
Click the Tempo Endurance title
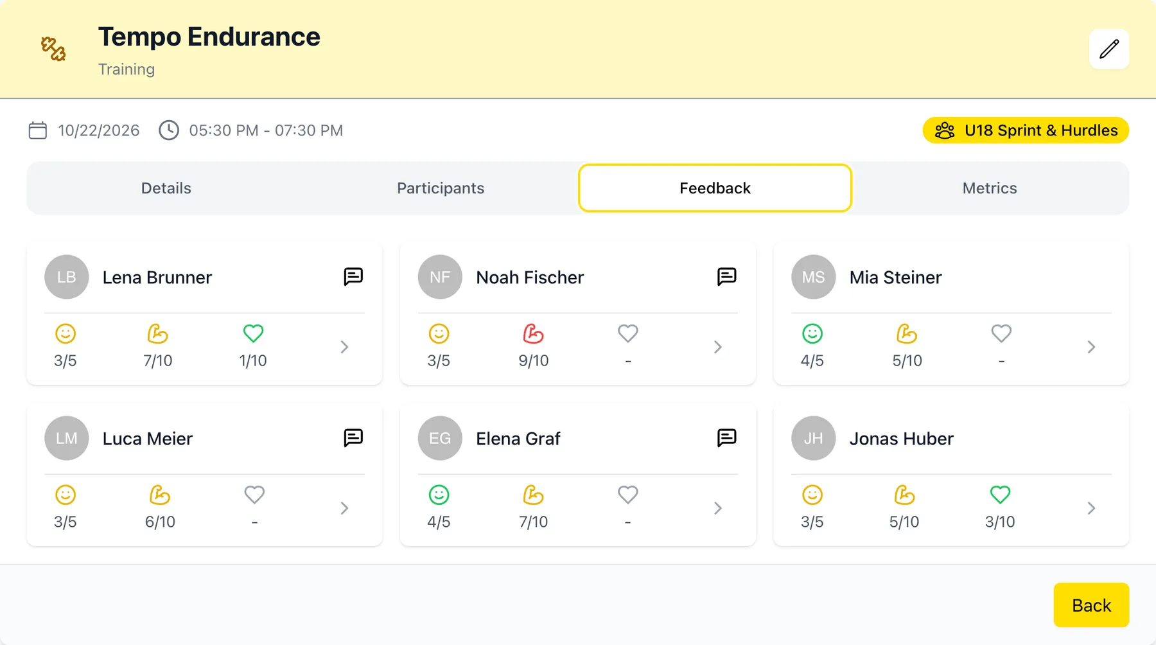click(209, 37)
